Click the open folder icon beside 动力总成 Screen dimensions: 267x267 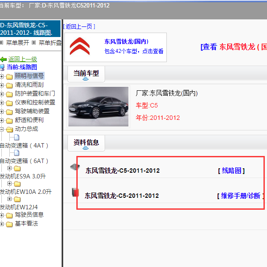coord(10,130)
